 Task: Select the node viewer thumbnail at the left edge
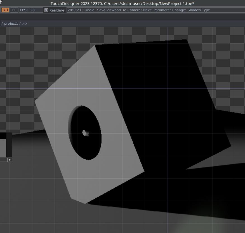[x=3, y=145]
